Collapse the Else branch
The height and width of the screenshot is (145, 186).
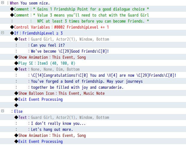(x=2, y=111)
